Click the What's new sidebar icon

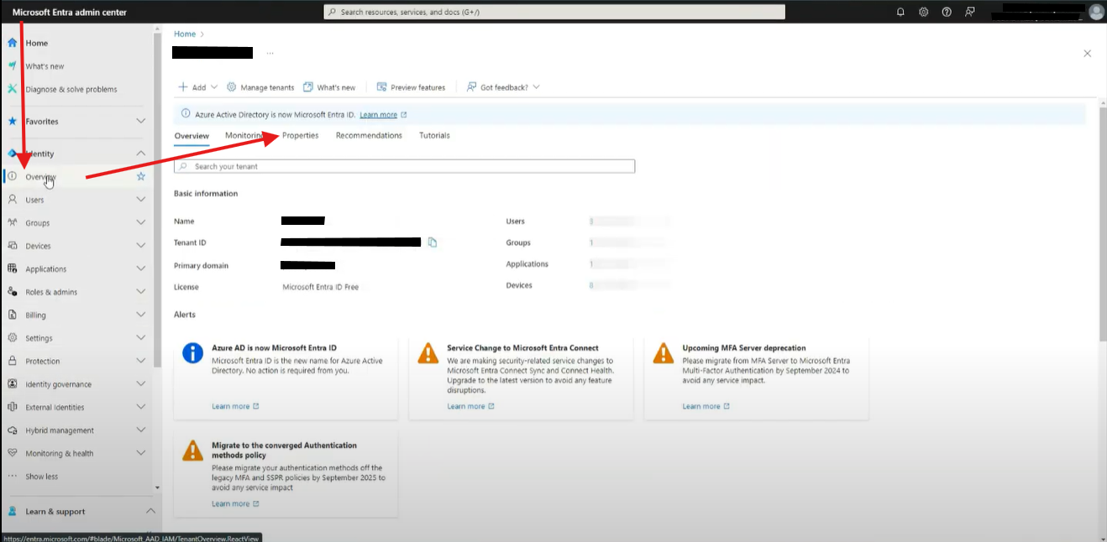(12, 65)
